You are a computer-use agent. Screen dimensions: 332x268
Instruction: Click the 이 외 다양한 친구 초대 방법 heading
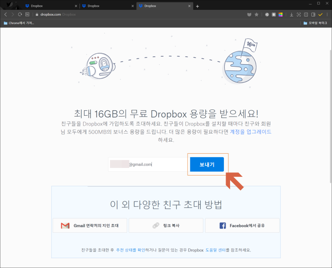point(166,205)
